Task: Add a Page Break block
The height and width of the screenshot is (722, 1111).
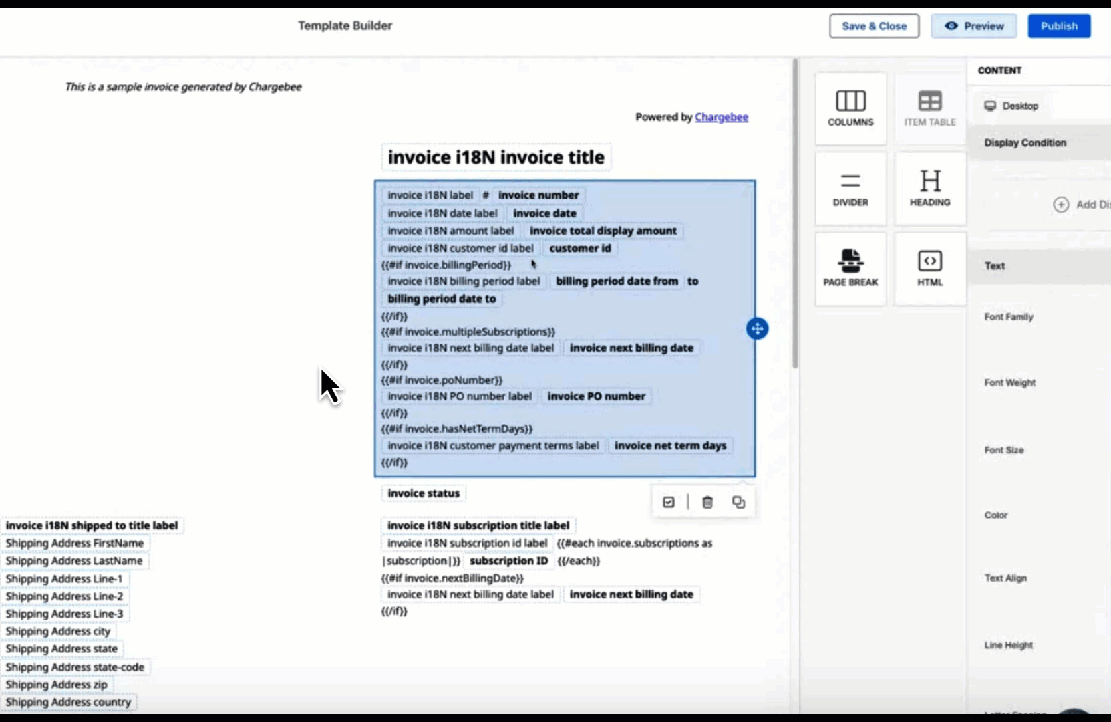Action: 850,269
